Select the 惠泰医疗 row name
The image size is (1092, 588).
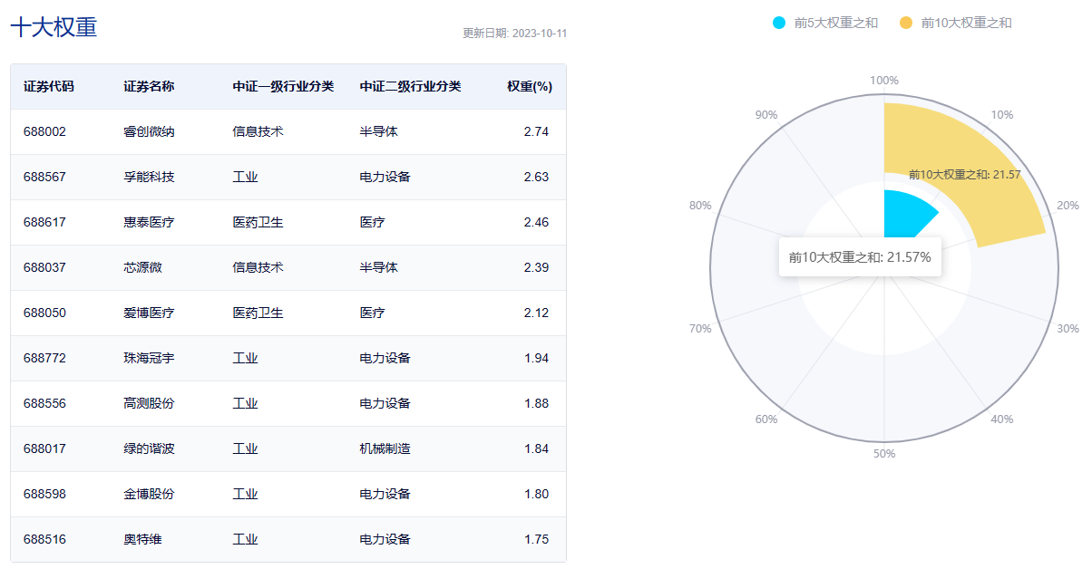(149, 222)
